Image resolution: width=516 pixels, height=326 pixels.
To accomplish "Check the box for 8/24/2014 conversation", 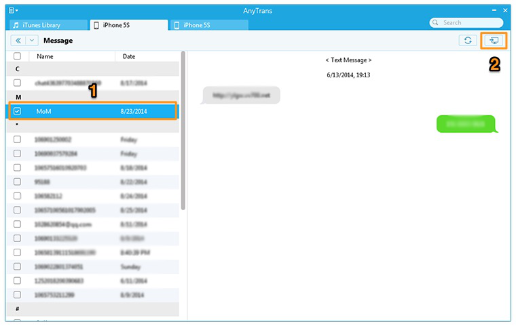I will click(x=17, y=196).
